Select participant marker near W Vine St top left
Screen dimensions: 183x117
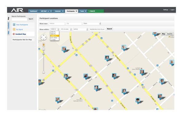[x=64, y=49]
